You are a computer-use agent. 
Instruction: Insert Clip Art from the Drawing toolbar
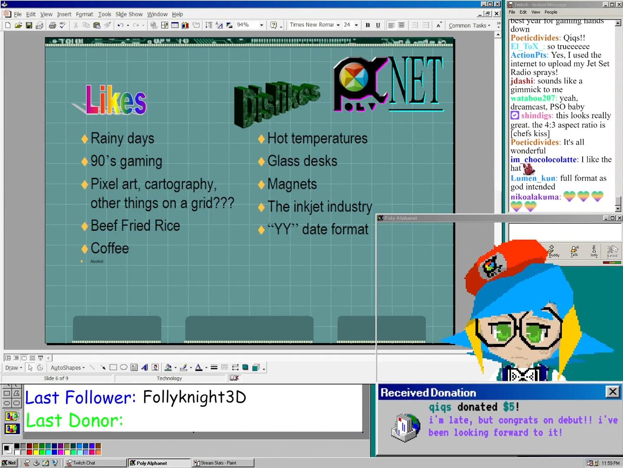point(155,367)
